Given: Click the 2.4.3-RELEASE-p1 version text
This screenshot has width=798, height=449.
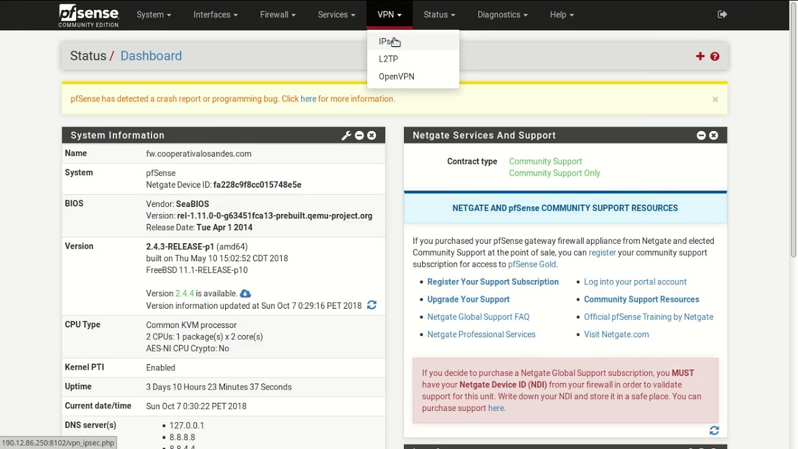Looking at the screenshot, I should pyautogui.click(x=180, y=246).
